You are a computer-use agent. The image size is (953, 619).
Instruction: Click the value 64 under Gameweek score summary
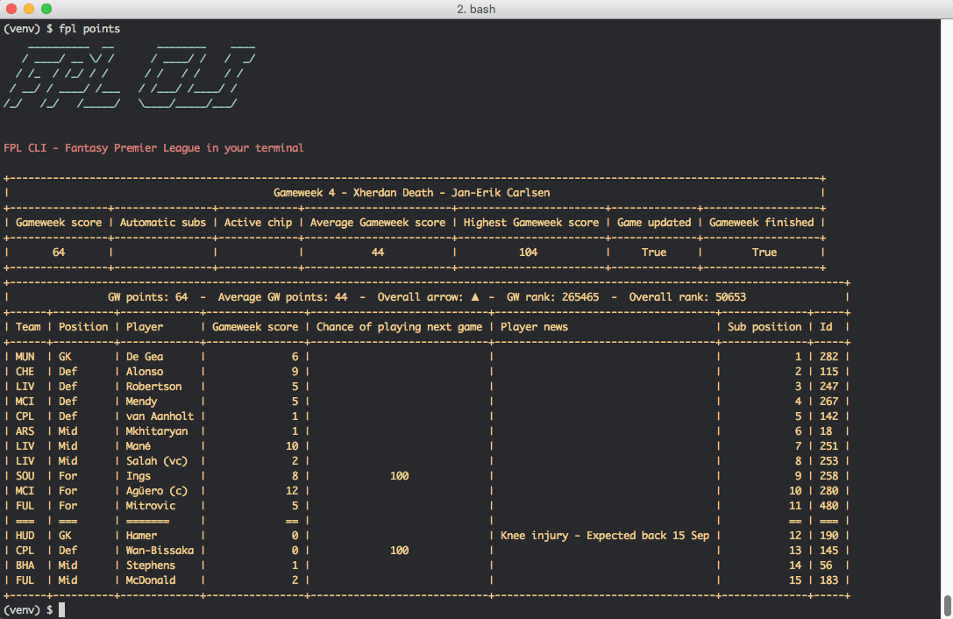click(59, 253)
